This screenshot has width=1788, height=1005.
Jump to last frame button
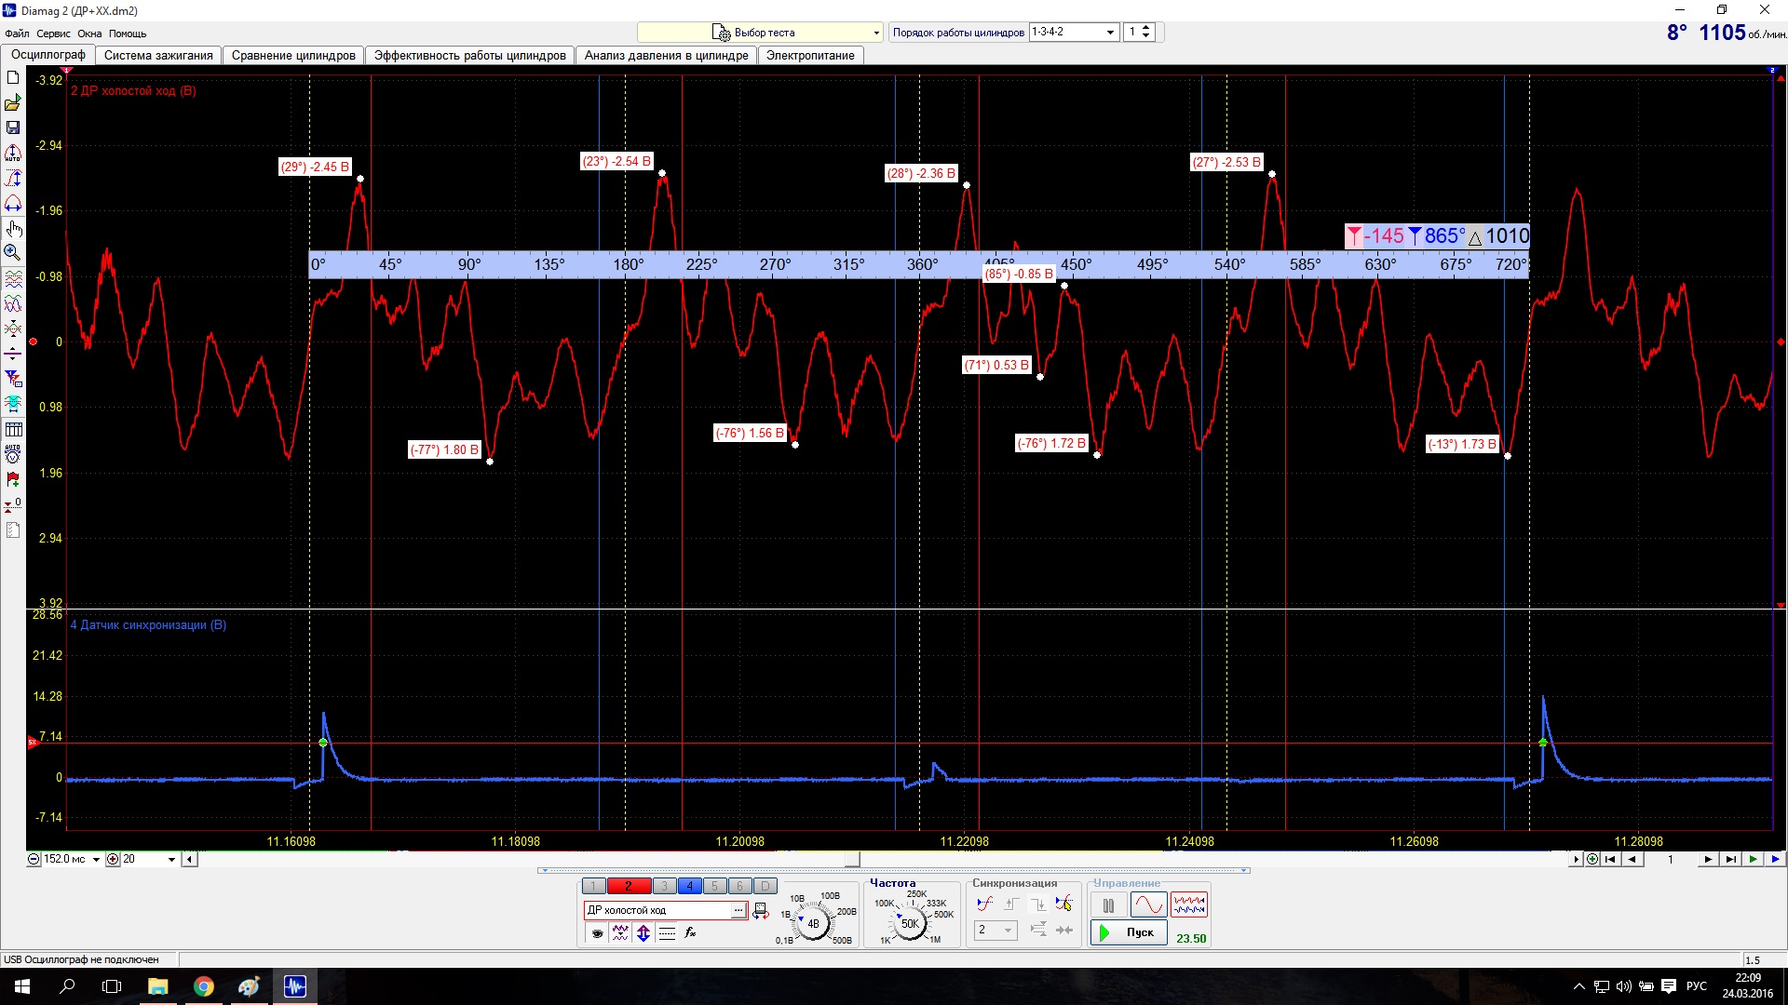pos(1730,860)
